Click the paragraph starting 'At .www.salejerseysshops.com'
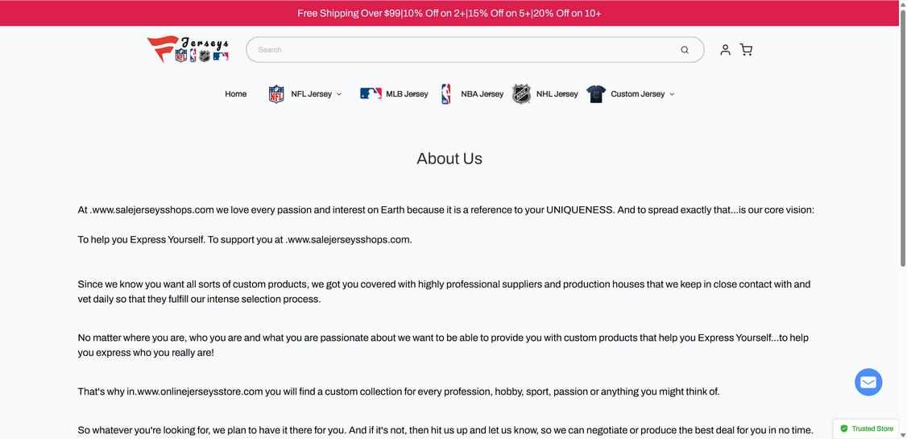907x439 pixels. coord(446,209)
